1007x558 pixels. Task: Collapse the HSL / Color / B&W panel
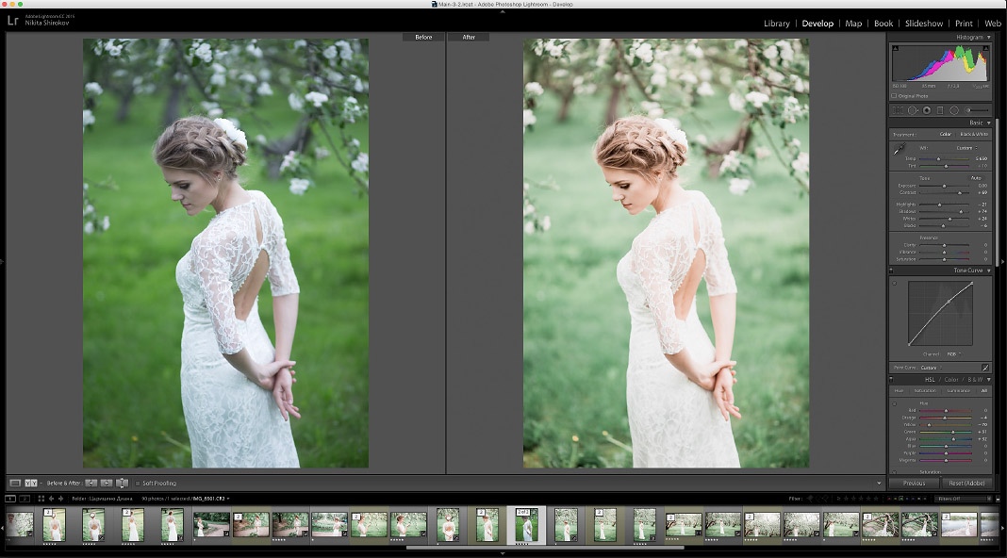tap(988, 380)
